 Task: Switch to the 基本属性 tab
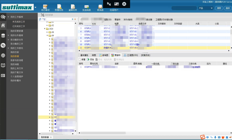[84, 55]
